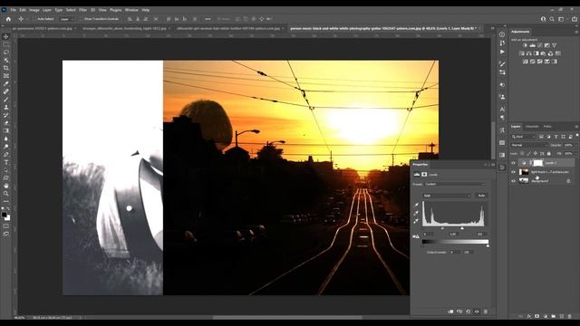Switch to the Paths tab
This screenshot has height=326, width=580.
[547, 127]
